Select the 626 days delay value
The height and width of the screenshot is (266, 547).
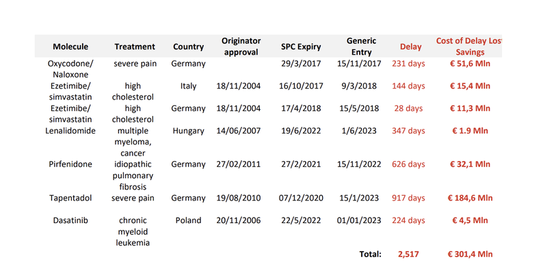(408, 164)
